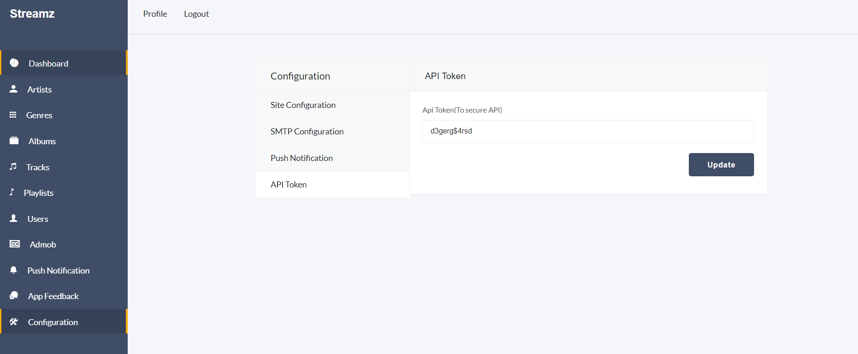Click the Tracks music note icon

pos(13,167)
